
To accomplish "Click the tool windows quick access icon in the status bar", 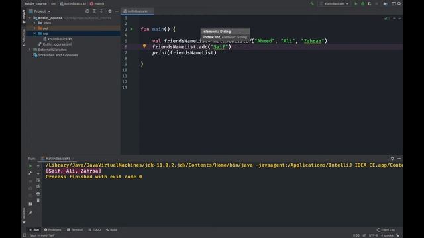I will (25, 235).
